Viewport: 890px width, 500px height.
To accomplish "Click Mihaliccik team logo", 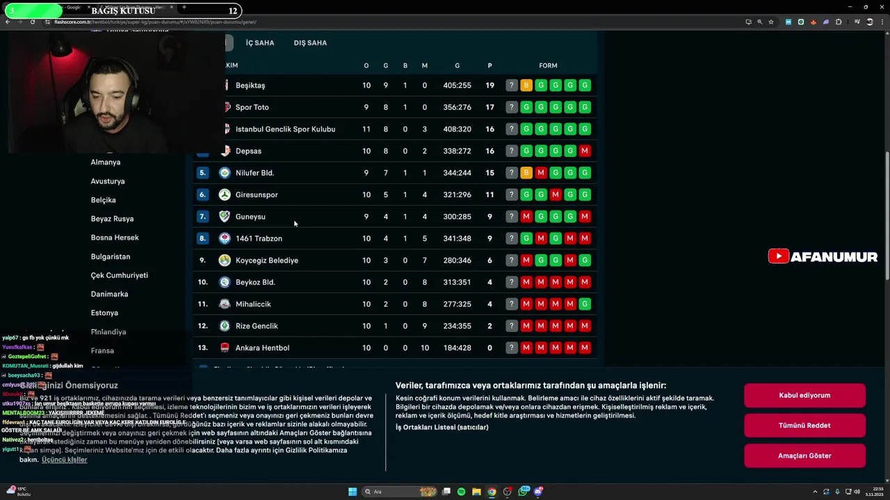I will pyautogui.click(x=225, y=304).
